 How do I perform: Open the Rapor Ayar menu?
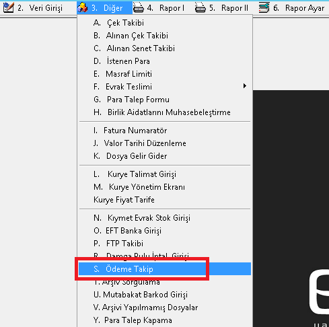[291, 8]
